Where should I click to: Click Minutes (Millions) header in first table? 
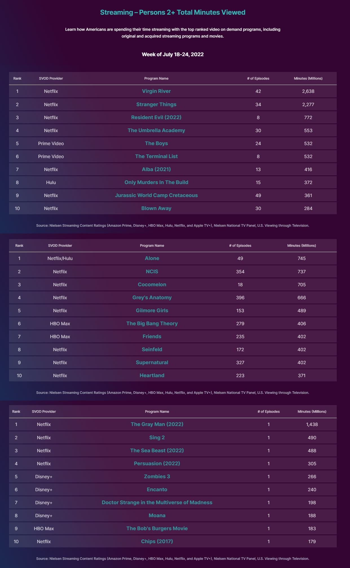click(308, 78)
